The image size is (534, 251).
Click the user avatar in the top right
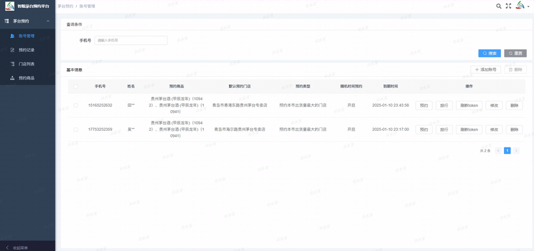pyautogui.click(x=520, y=5)
